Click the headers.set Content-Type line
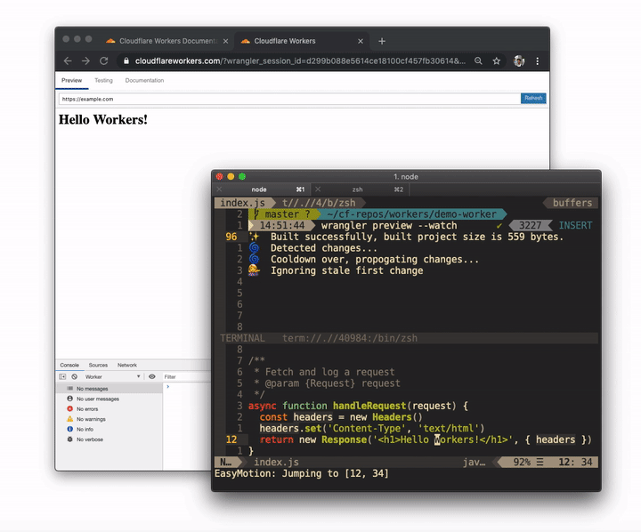The image size is (641, 532). coord(372,428)
